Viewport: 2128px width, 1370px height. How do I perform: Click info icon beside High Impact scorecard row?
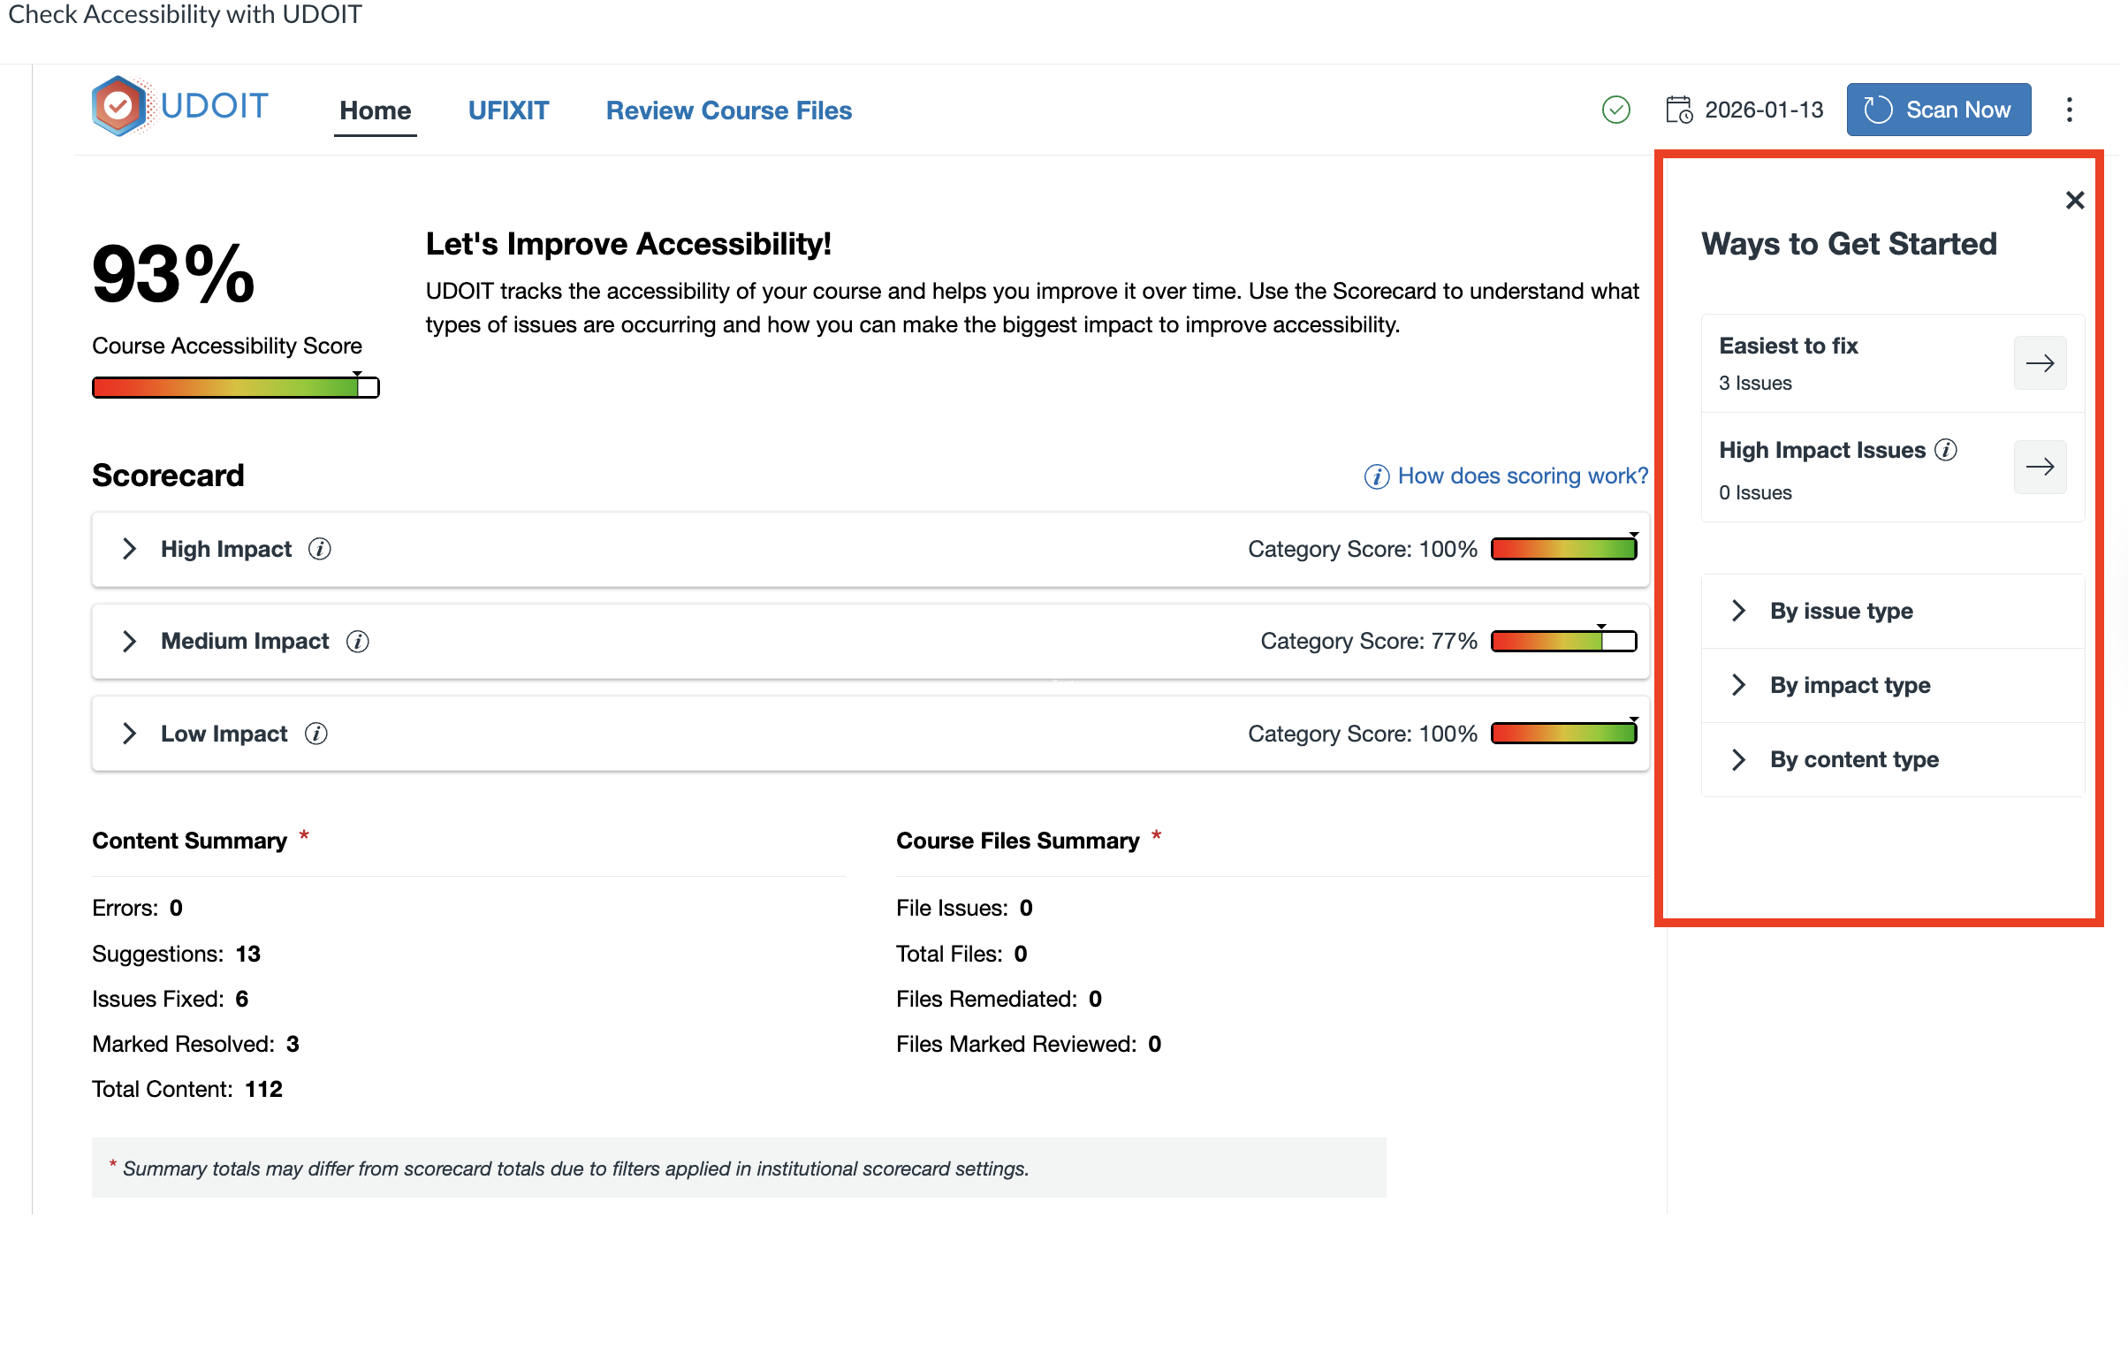(x=319, y=549)
